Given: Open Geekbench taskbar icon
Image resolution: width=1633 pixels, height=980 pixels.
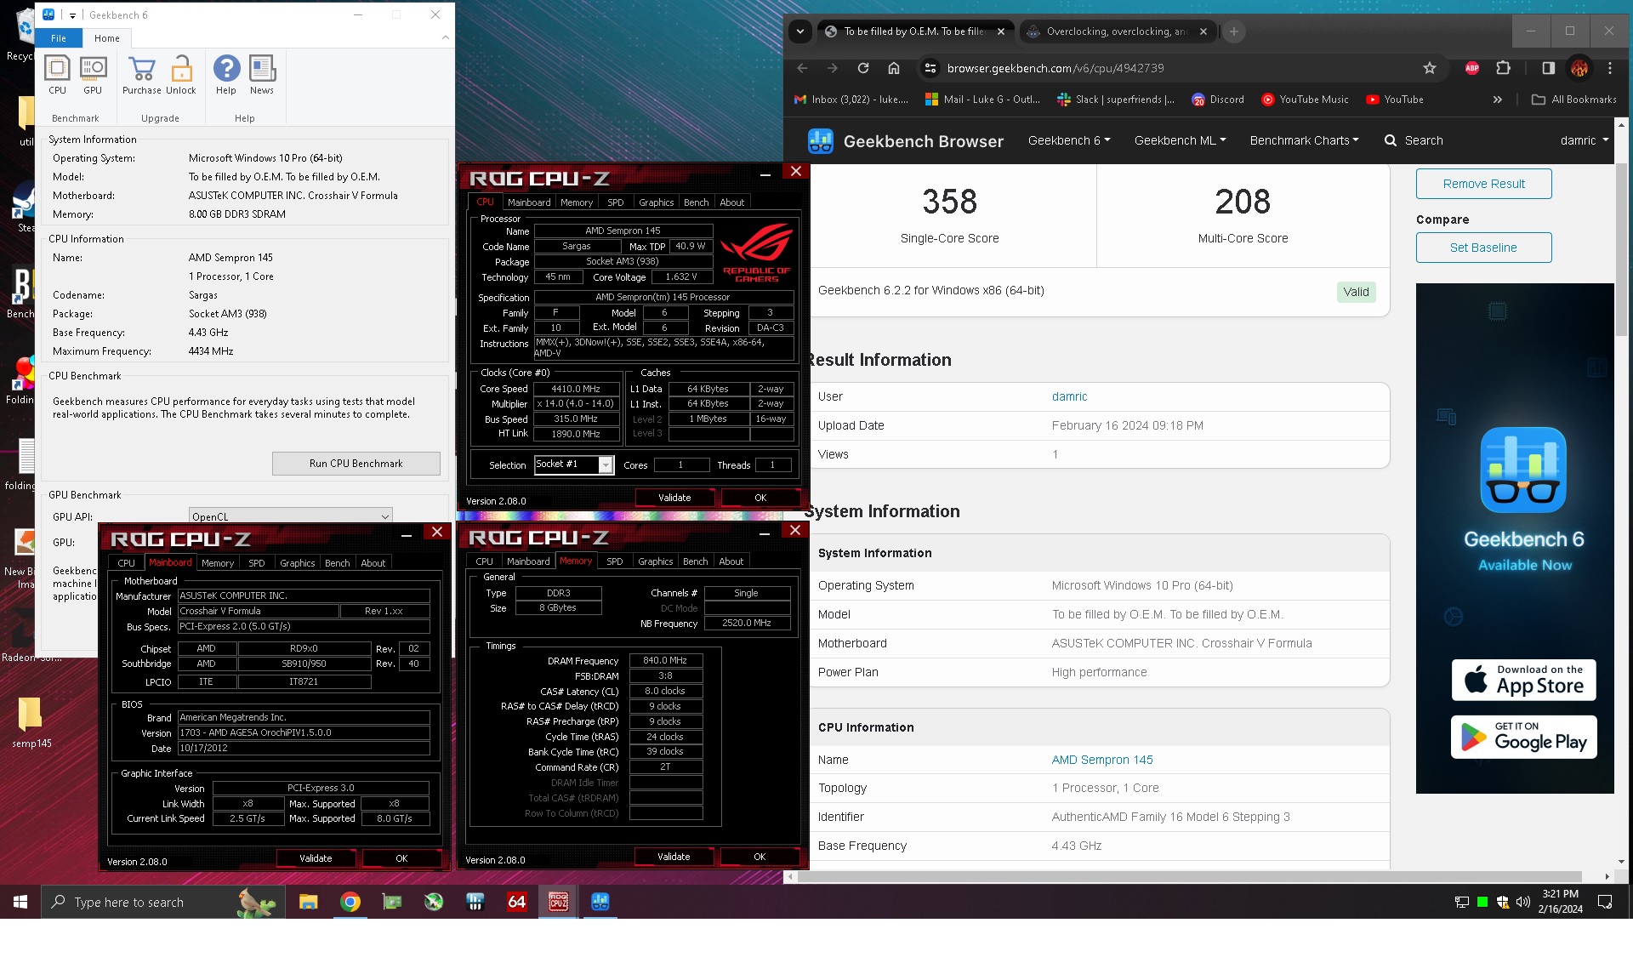Looking at the screenshot, I should (600, 902).
